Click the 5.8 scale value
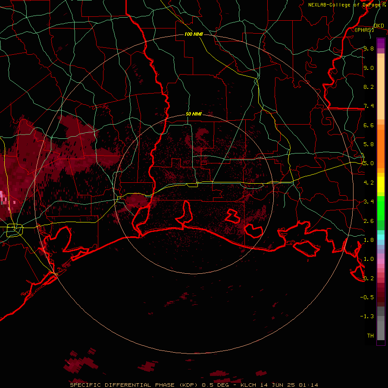Screen dimensions: 388x388 tap(369, 144)
